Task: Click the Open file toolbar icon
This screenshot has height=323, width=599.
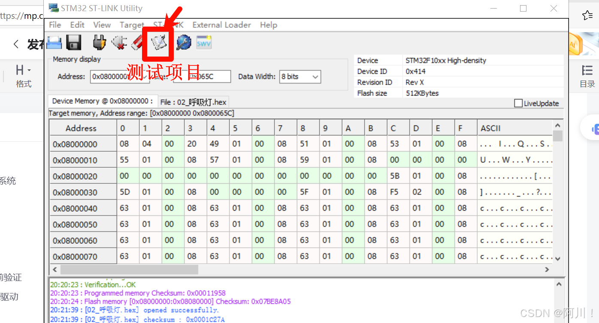Action: tap(54, 42)
